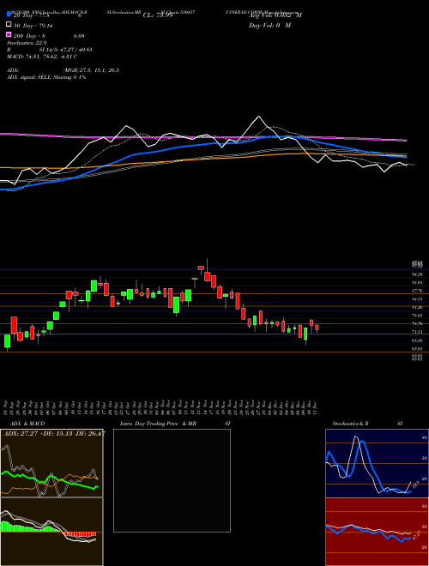Screen dimensions: 429x566
Task: Click the 81.26 price axis label
Action: [417, 307]
